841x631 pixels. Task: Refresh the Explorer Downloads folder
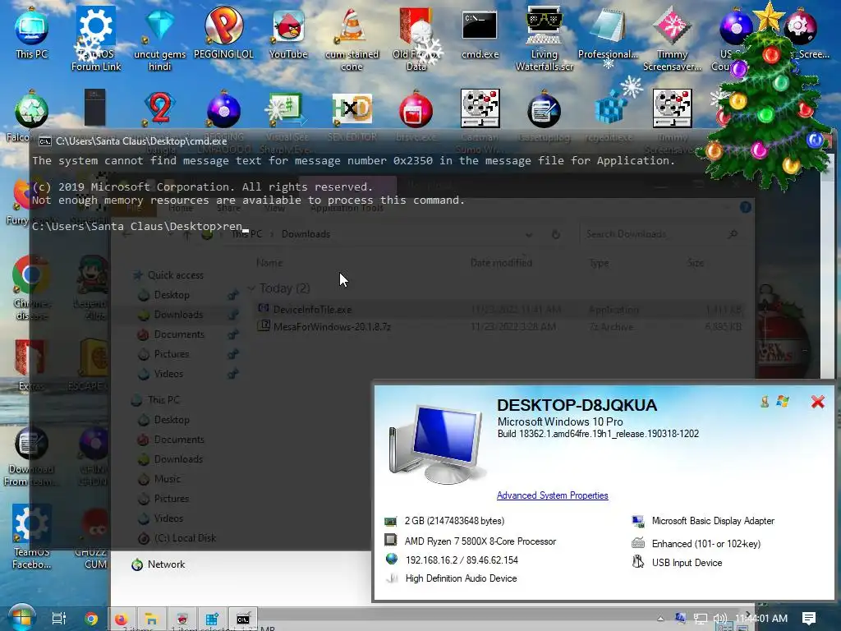pos(556,234)
